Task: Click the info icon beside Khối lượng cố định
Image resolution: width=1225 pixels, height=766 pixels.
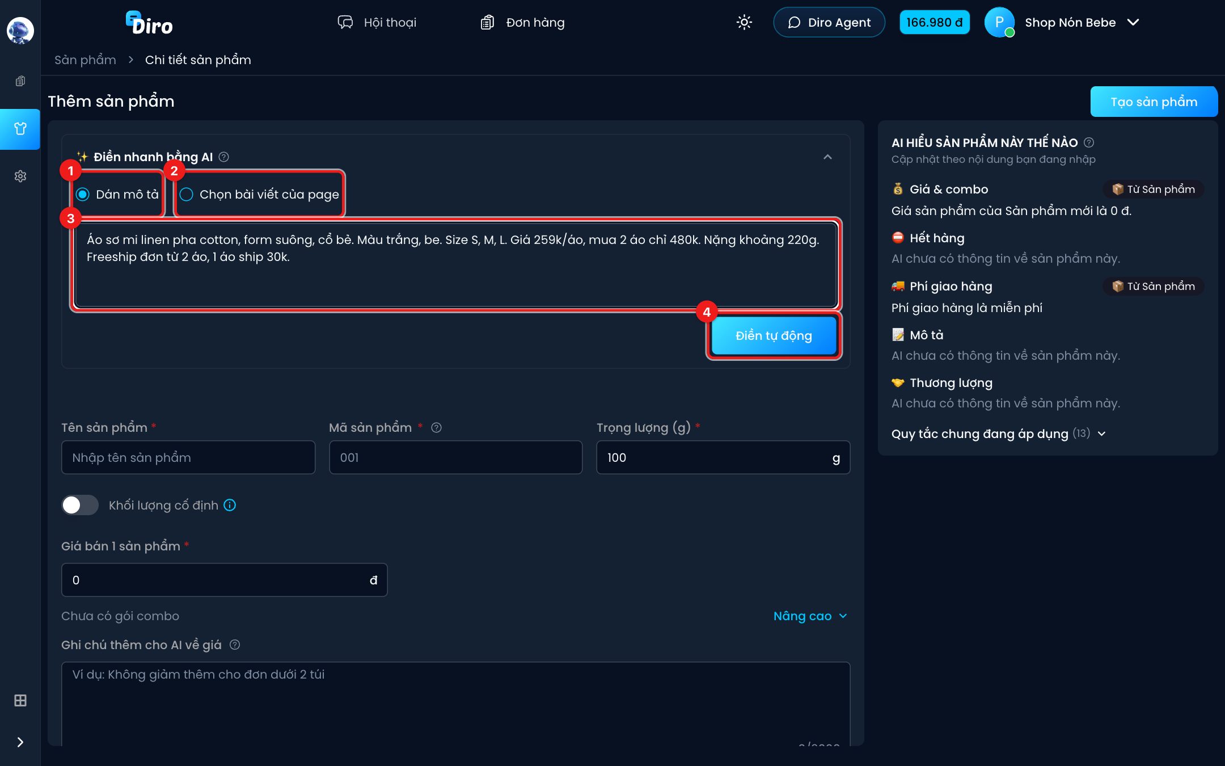Action: pyautogui.click(x=230, y=505)
